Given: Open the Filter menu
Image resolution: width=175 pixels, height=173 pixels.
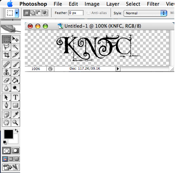Looking at the screenshot, I should pyautogui.click(x=153, y=4).
